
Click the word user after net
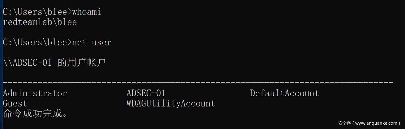[101, 42]
